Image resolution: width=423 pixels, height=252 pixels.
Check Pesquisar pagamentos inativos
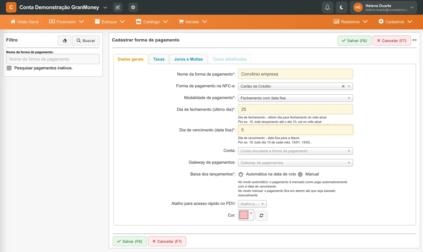(9, 68)
